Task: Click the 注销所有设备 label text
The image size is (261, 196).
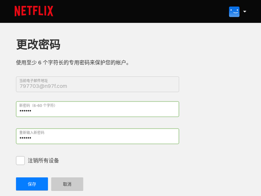Action: click(x=43, y=160)
